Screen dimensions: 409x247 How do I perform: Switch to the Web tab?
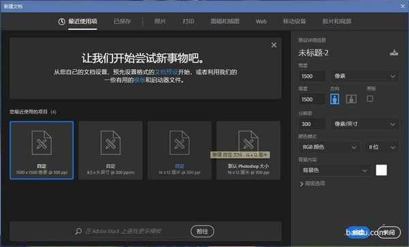click(261, 21)
